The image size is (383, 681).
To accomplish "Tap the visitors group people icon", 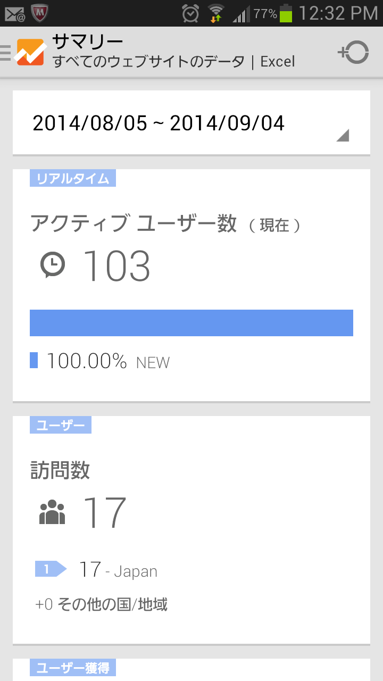I will (52, 513).
